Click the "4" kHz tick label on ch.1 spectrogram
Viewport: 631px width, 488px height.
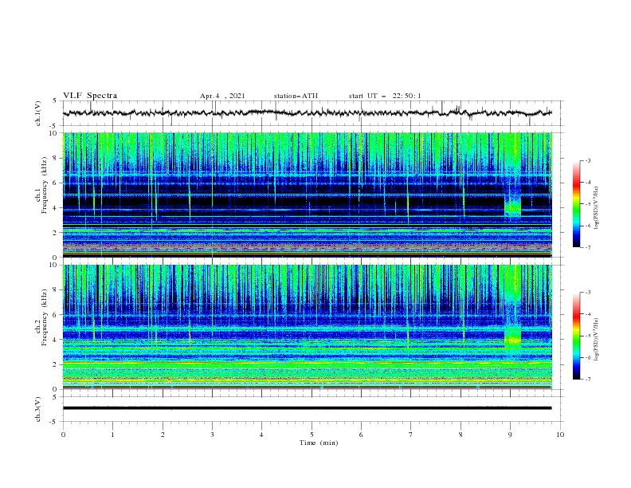(57, 208)
